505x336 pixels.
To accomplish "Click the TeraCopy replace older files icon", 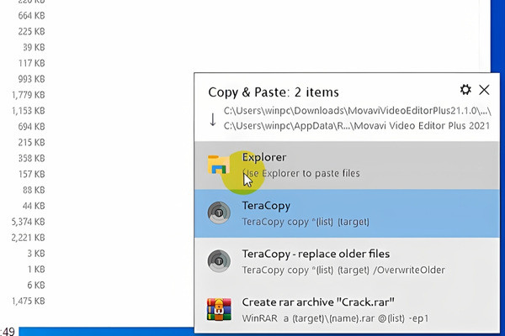I will (x=219, y=261).
